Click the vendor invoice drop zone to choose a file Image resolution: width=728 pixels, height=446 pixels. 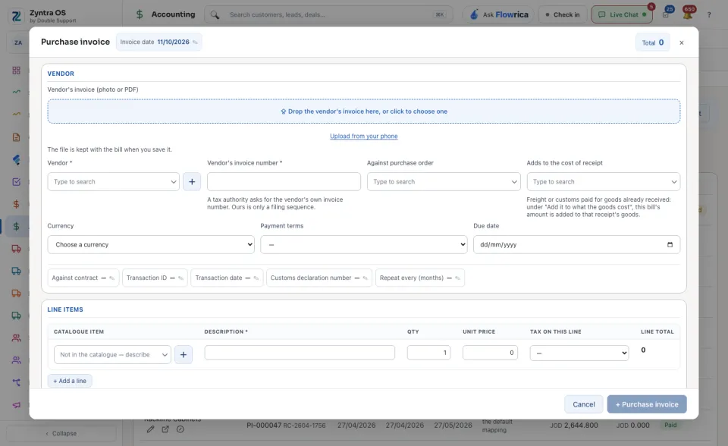pos(363,111)
